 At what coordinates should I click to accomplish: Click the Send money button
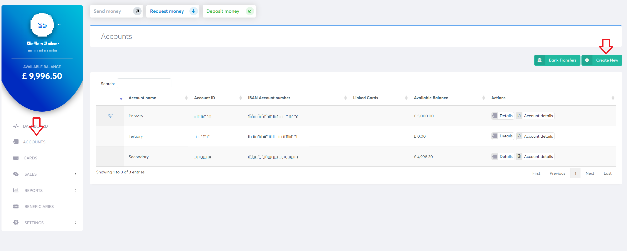pyautogui.click(x=117, y=11)
